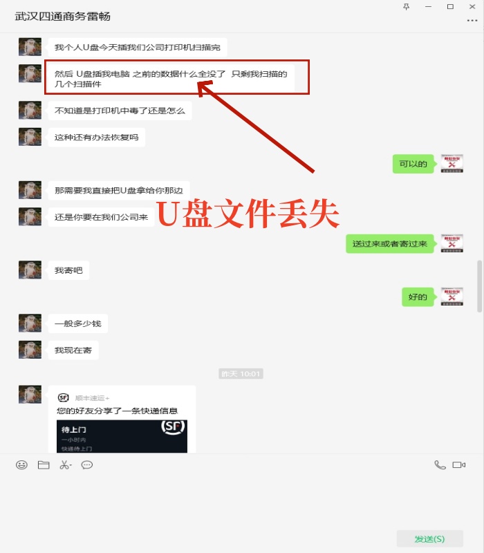Open the SF Express shared delivery card
This screenshot has height=553, width=484.
point(122,419)
